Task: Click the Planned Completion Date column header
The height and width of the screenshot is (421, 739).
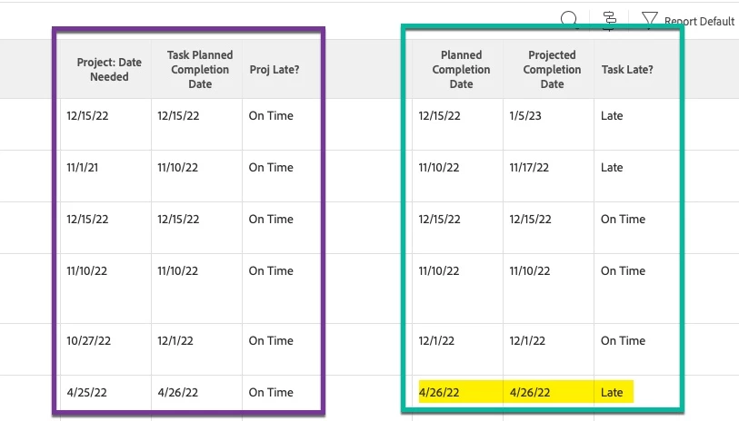Action: tap(461, 69)
